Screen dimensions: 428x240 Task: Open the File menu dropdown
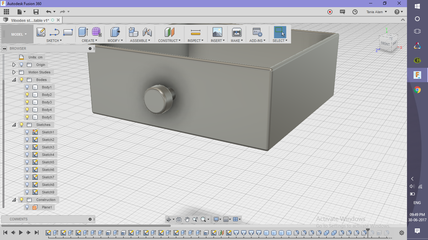point(21,12)
